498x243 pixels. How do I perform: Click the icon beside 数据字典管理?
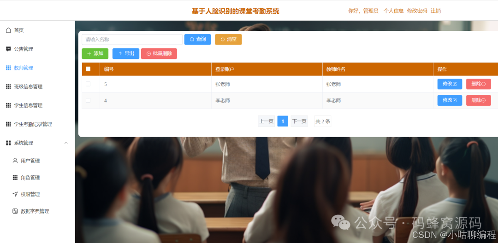(15, 211)
